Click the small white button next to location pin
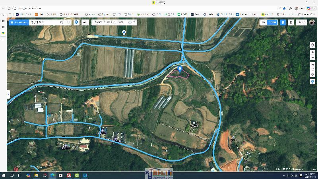The image size is (318, 179). [x=85, y=22]
